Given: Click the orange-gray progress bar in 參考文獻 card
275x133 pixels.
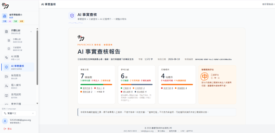Looking at the screenshot, I should coord(136,84).
